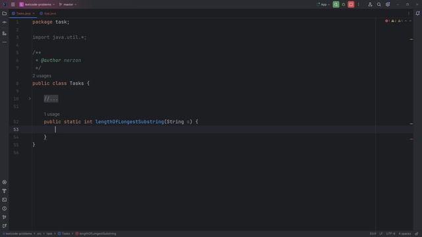Click the weak warnings indicator
This screenshot has height=237, width=422.
coord(400,21)
